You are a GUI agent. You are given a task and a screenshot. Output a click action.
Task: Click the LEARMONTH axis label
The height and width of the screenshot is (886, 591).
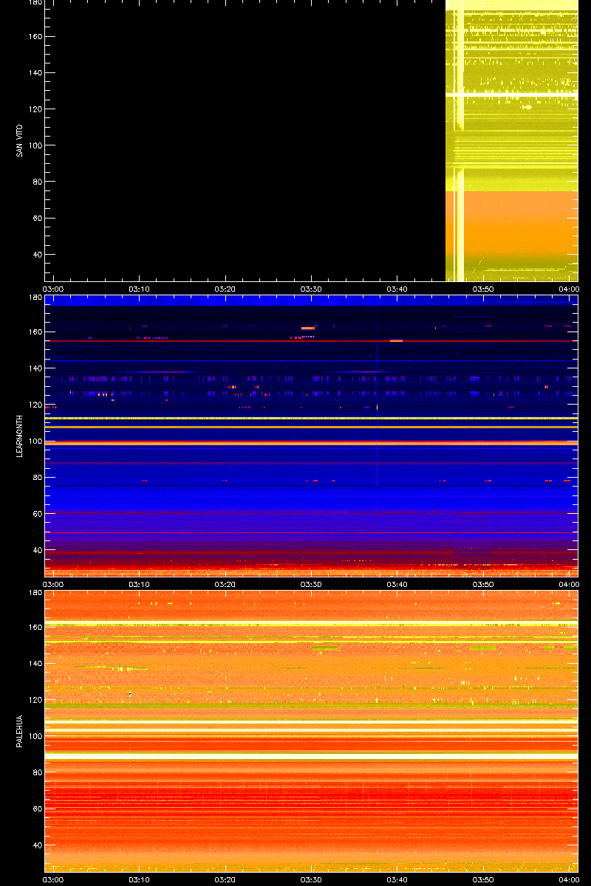(x=18, y=436)
